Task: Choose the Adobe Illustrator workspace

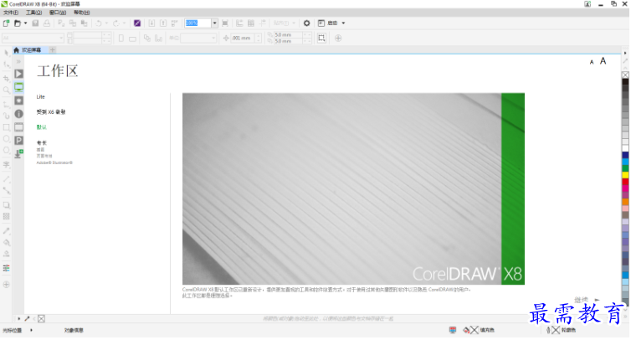Action: click(x=54, y=162)
